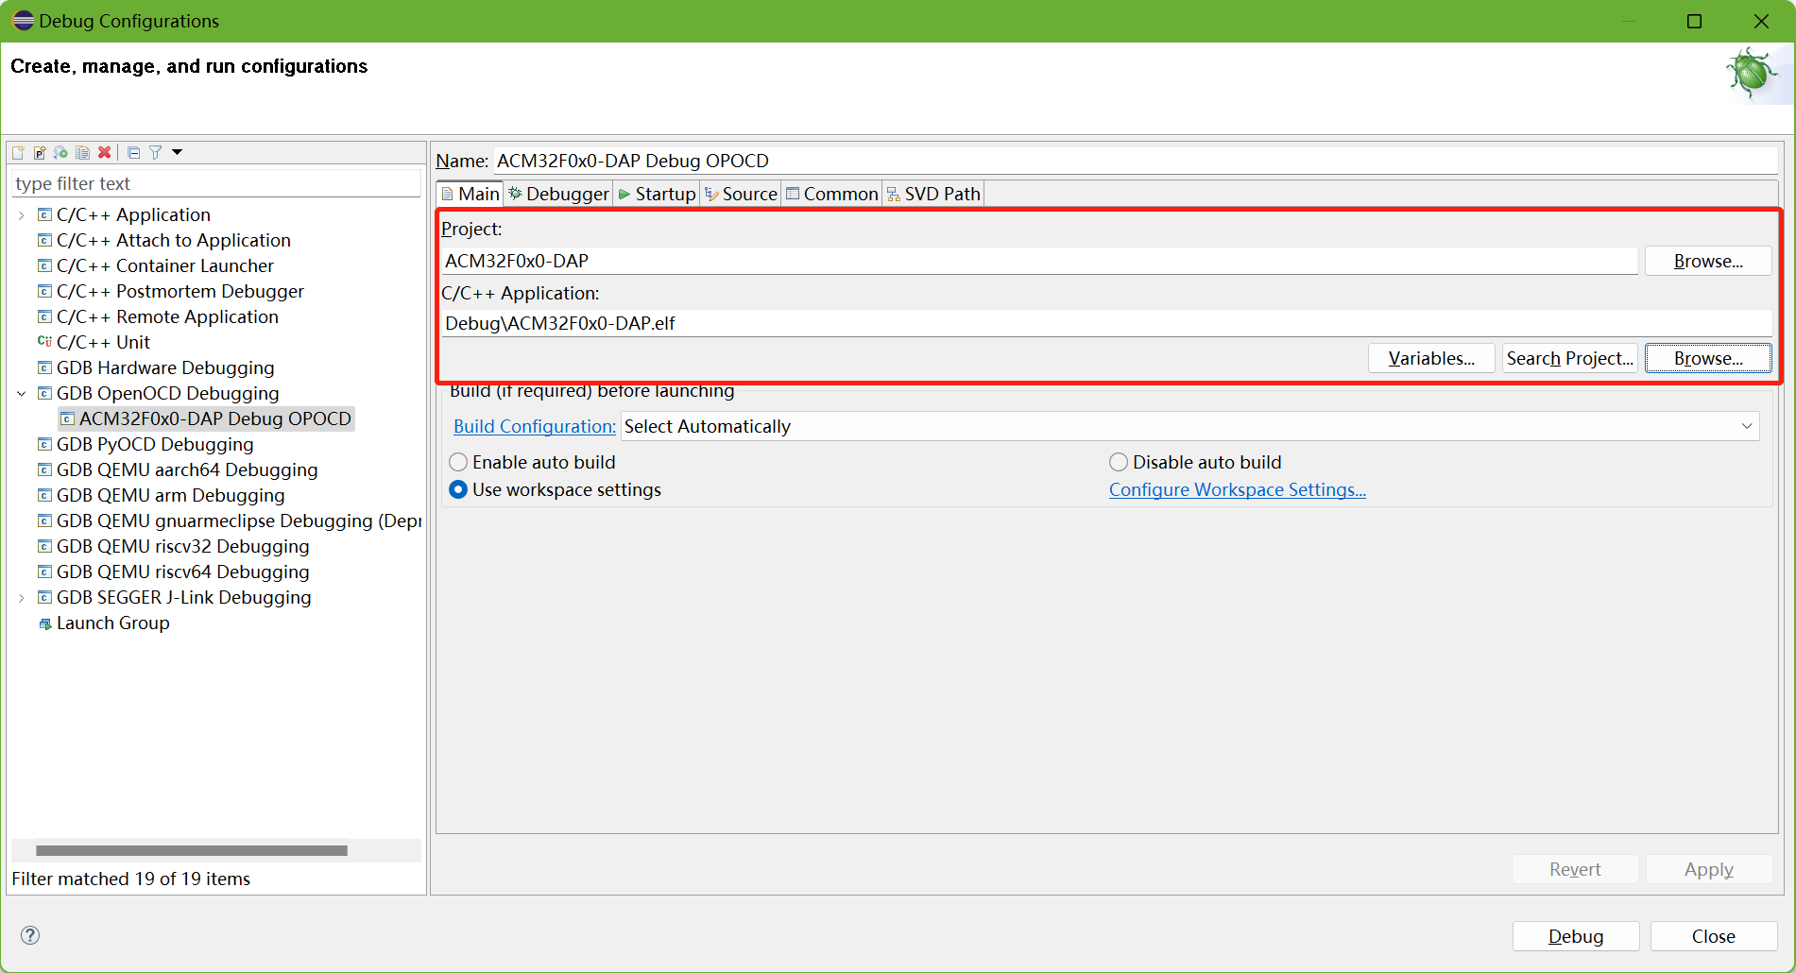Select the Disable auto build option
1796x973 pixels.
pos(1119,462)
